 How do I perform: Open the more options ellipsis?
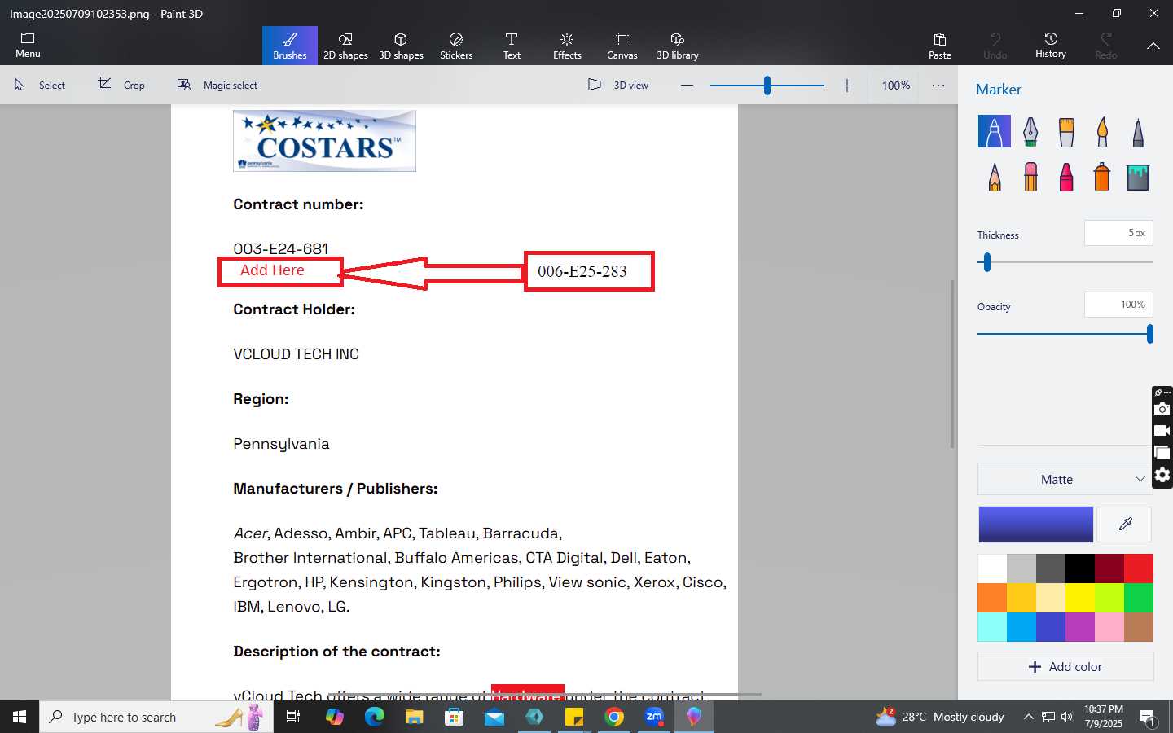pyautogui.click(x=938, y=85)
